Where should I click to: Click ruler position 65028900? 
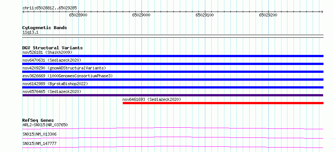[x=78, y=15]
